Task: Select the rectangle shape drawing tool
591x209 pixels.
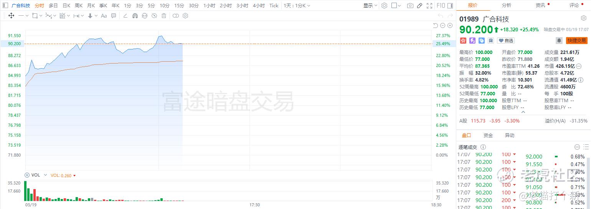Action: click(x=35, y=16)
